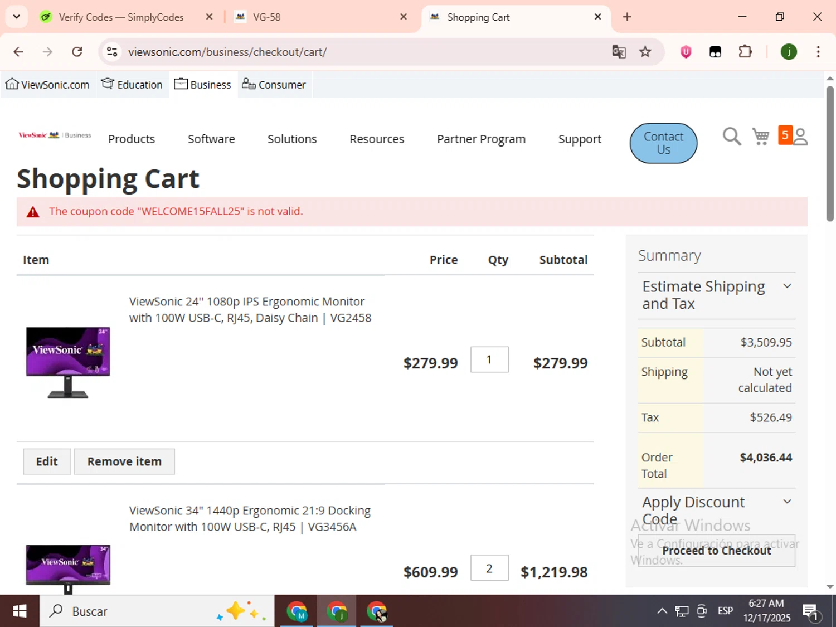Image resolution: width=836 pixels, height=627 pixels.
Task: Reload the page with refresh icon
Action: [77, 52]
